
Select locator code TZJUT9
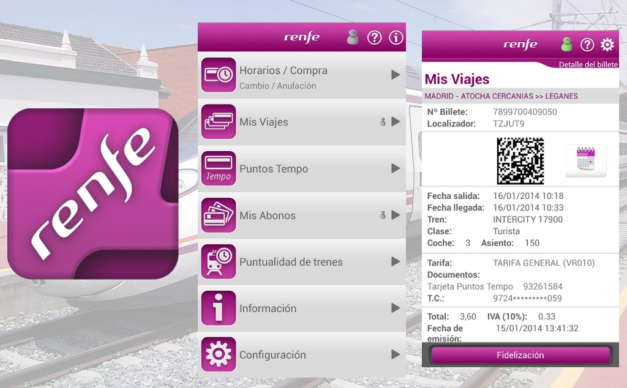pos(509,124)
